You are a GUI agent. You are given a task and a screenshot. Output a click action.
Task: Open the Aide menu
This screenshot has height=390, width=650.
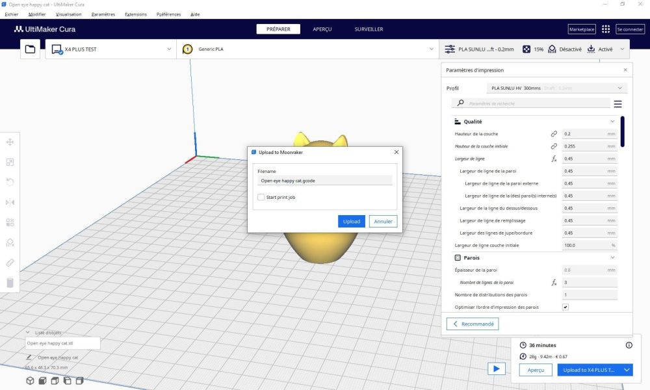click(x=195, y=14)
